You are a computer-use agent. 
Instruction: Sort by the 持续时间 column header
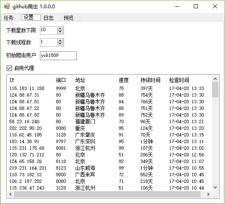tap(152, 80)
